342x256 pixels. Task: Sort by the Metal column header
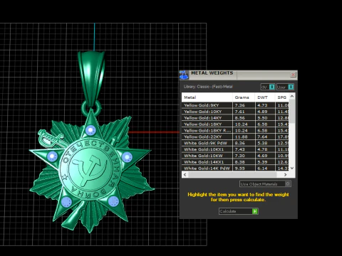[x=207, y=97]
